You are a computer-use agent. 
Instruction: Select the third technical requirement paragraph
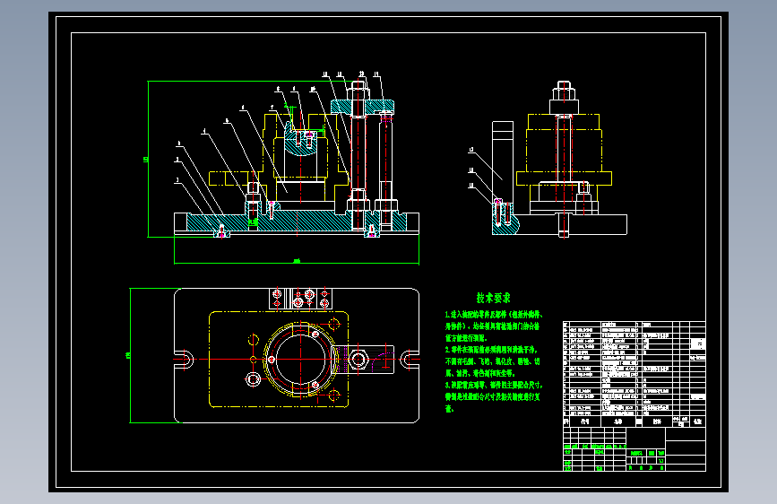point(494,397)
